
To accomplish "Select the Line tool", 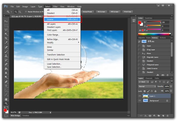I will coord(6,95).
